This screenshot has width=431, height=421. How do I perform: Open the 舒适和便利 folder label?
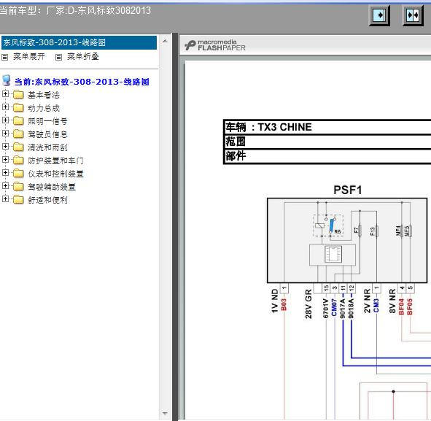click(x=47, y=200)
